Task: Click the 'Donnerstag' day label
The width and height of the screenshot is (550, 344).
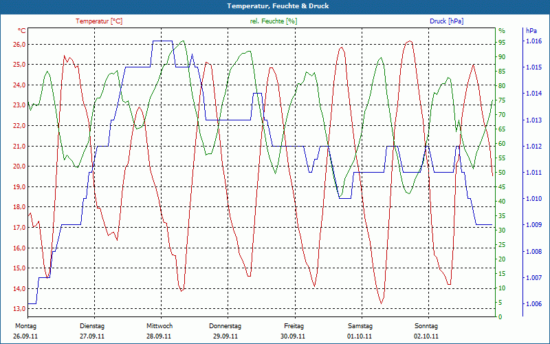Action: click(x=225, y=326)
